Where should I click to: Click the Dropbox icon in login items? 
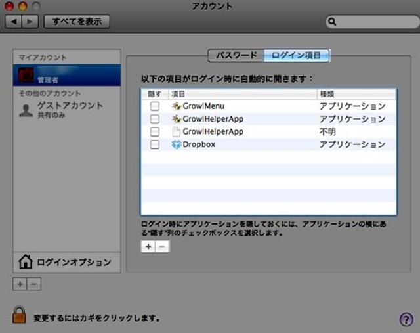tap(176, 144)
